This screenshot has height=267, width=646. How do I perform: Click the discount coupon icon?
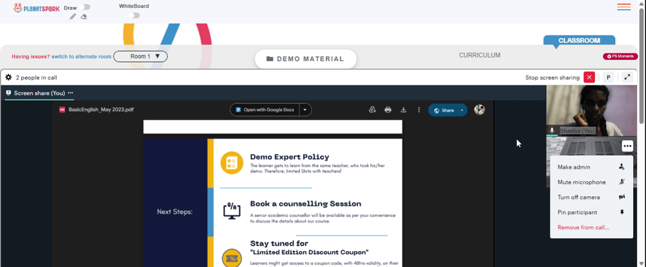pyautogui.click(x=232, y=259)
